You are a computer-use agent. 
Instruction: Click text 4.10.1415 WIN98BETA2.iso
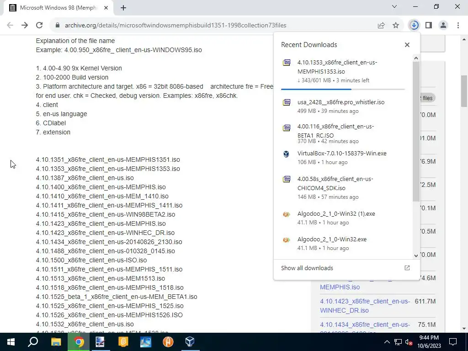[106, 215]
